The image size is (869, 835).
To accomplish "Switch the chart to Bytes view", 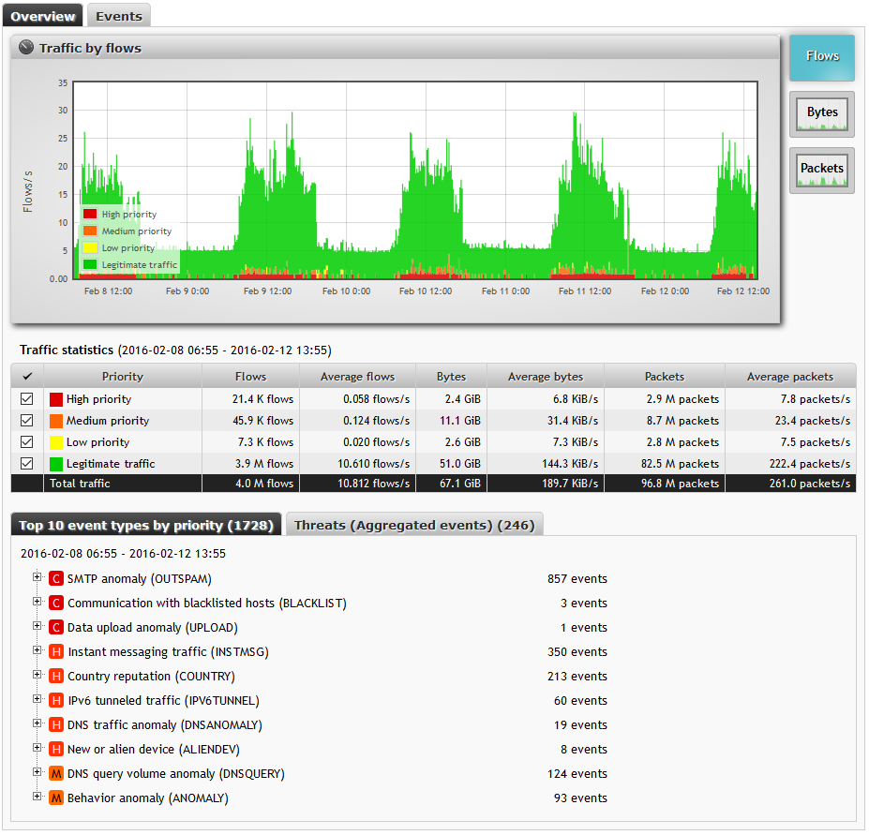I will coord(821,112).
